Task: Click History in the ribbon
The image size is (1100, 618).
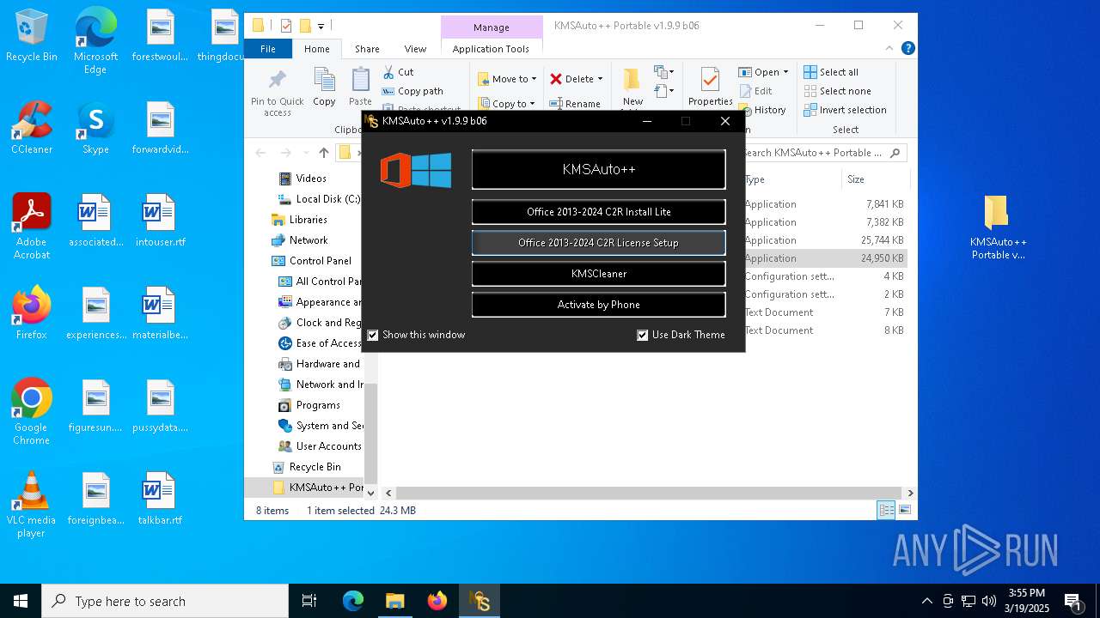Action: click(x=762, y=110)
